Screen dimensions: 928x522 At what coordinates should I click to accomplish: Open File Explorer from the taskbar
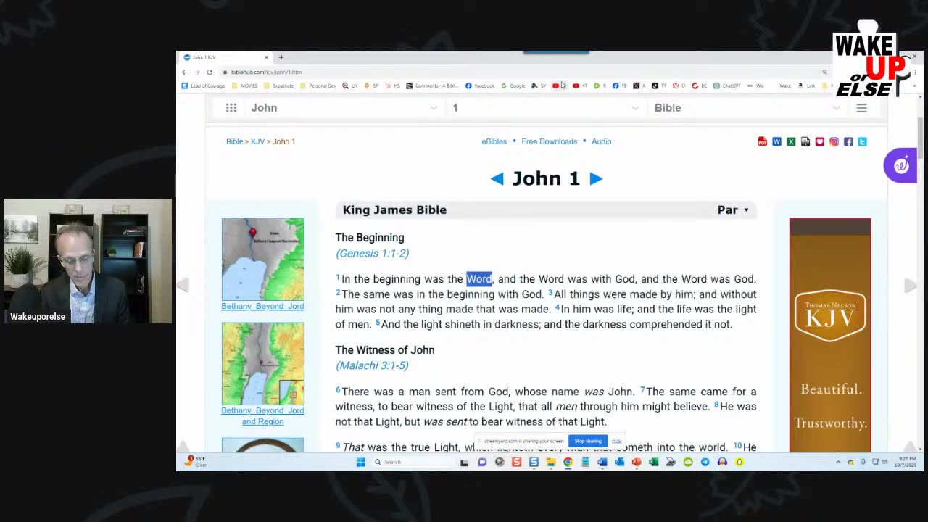coord(550,462)
